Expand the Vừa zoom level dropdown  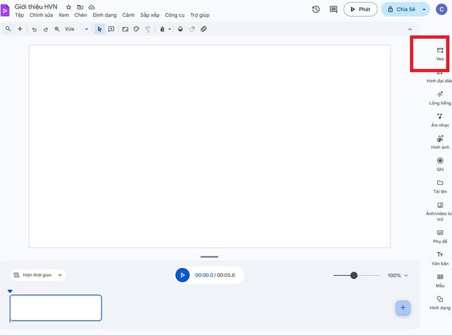tap(87, 29)
